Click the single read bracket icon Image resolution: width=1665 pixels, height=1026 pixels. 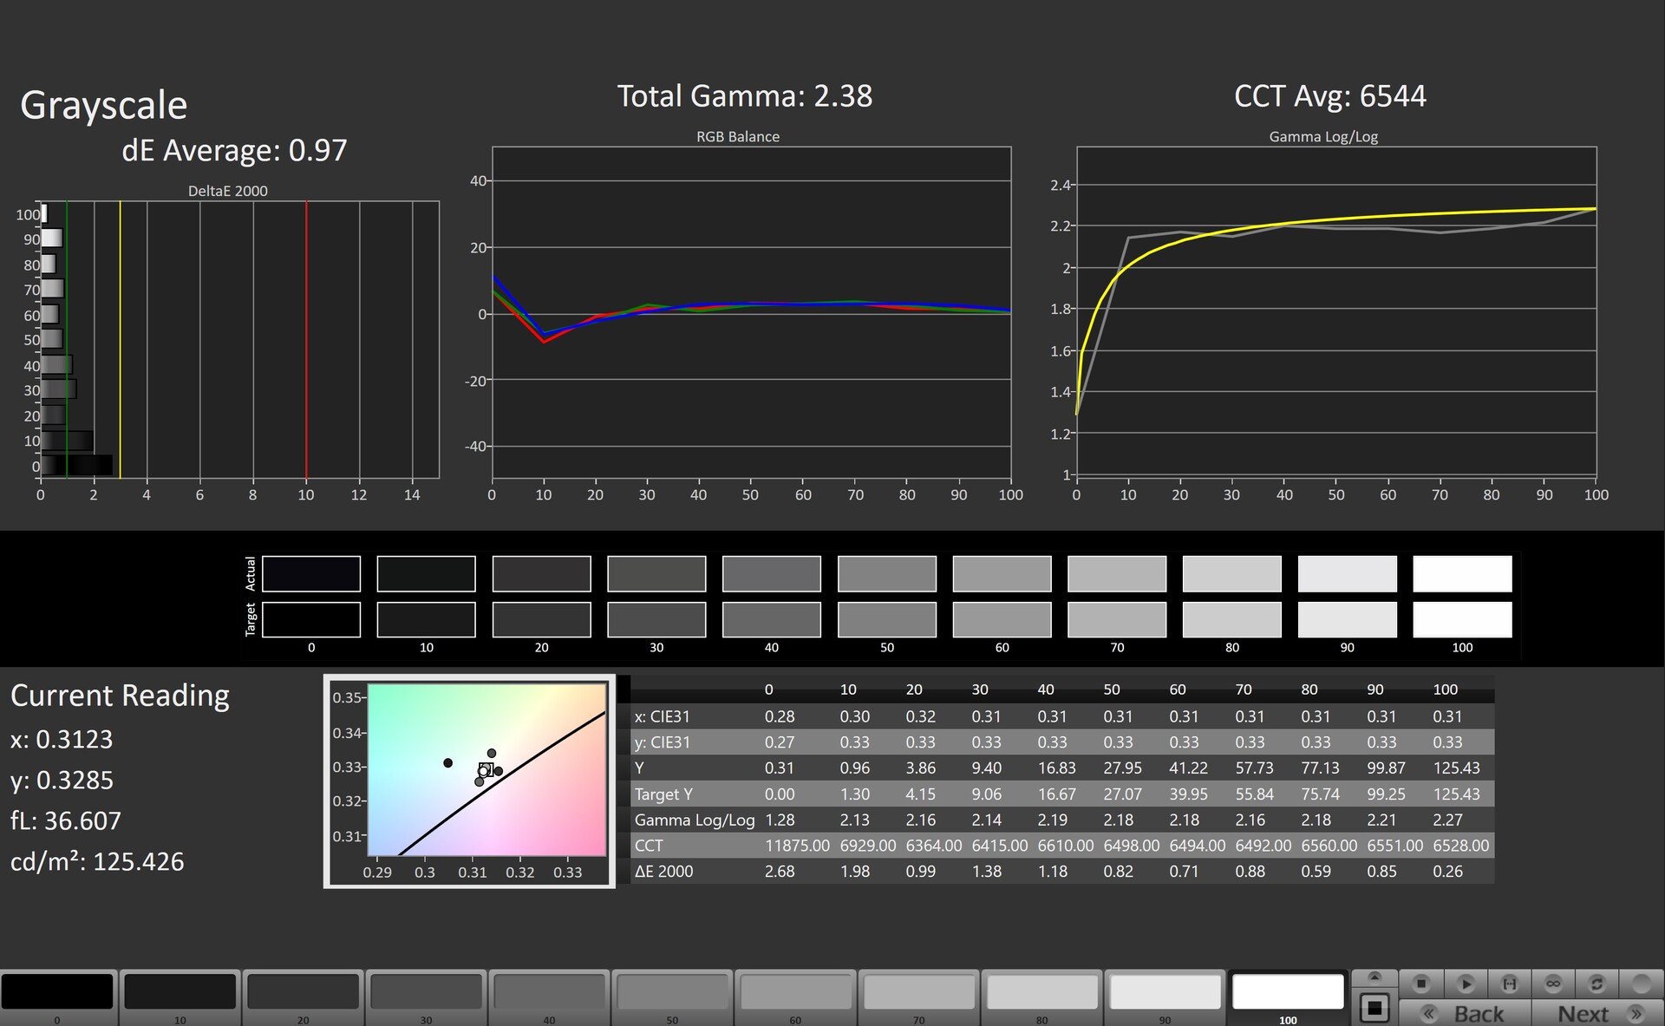[x=1510, y=984]
